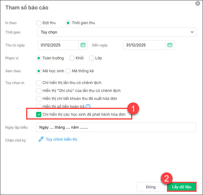Close the Tham số báo cáo dialog

198,3
